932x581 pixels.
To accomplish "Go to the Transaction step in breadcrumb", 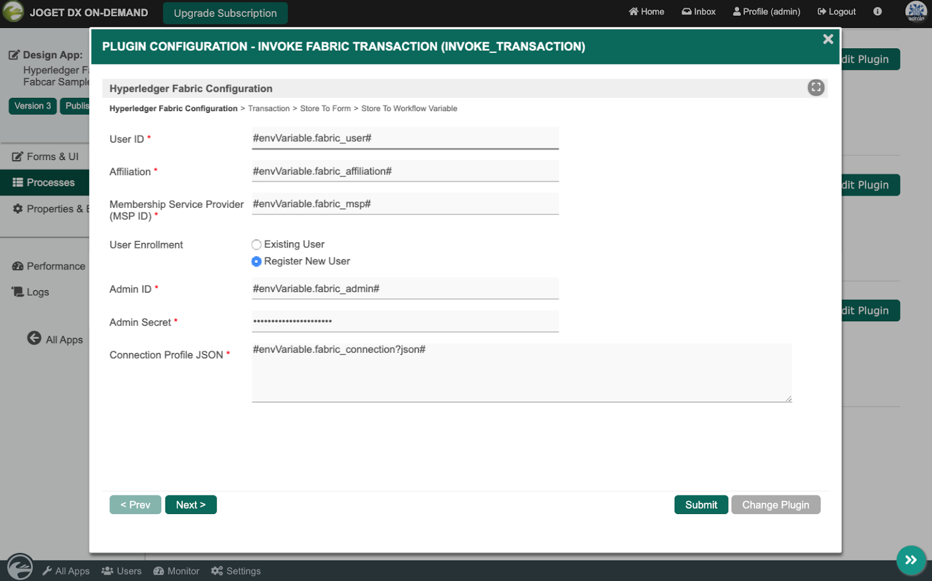I will tap(269, 108).
